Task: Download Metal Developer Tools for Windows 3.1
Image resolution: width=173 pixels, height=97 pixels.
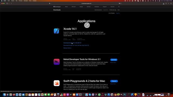Action: 114,60
